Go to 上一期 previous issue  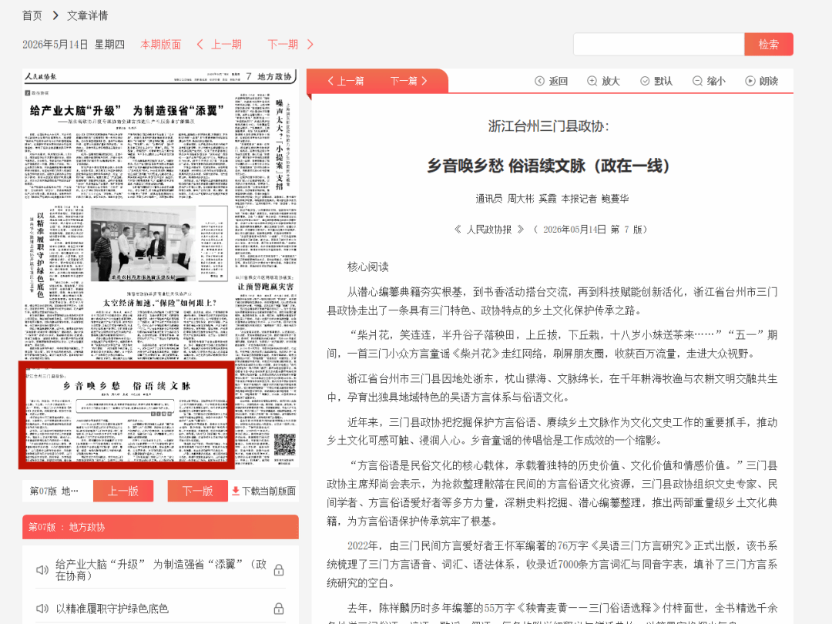pyautogui.click(x=219, y=45)
